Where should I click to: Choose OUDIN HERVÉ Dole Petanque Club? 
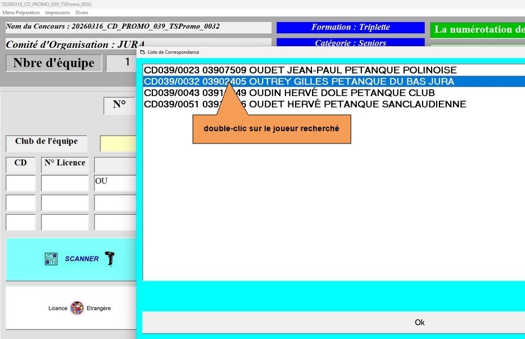point(289,93)
